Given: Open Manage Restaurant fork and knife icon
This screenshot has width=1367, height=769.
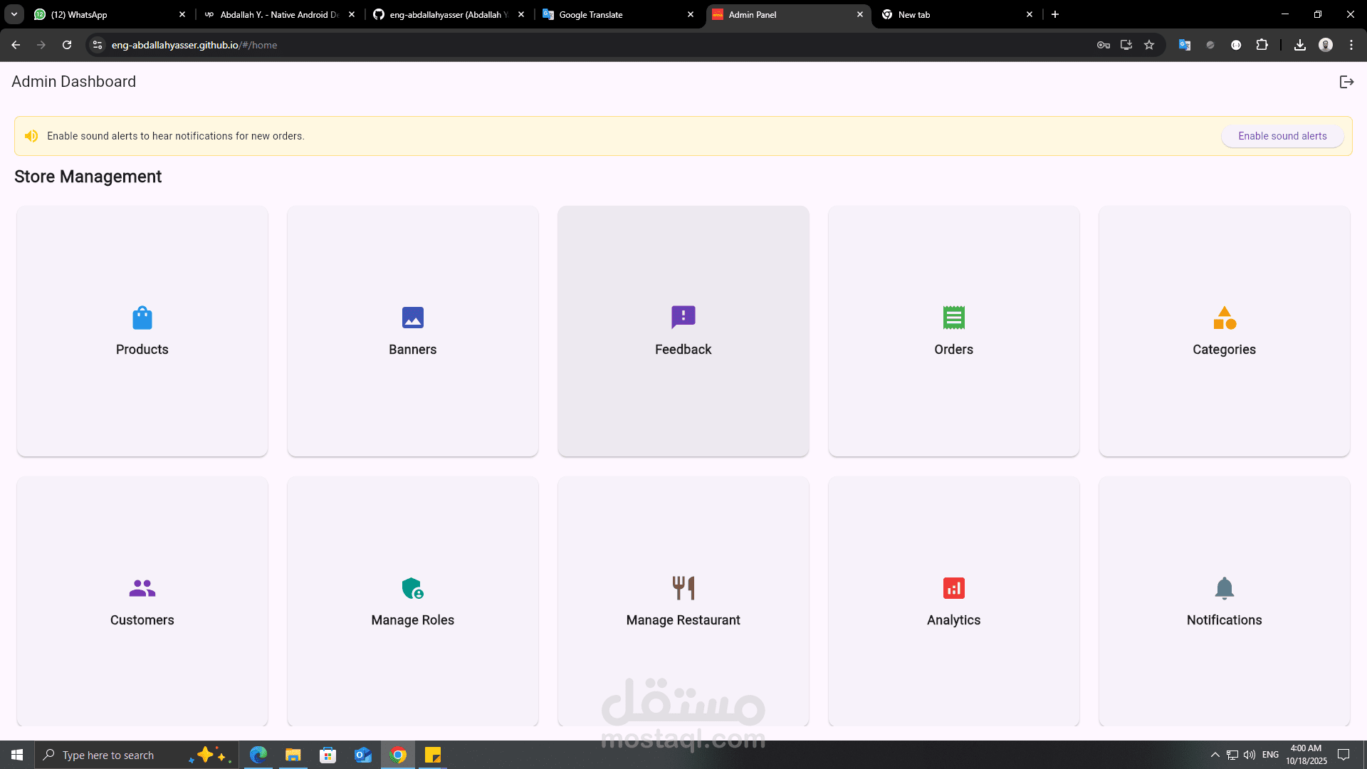Looking at the screenshot, I should [683, 588].
